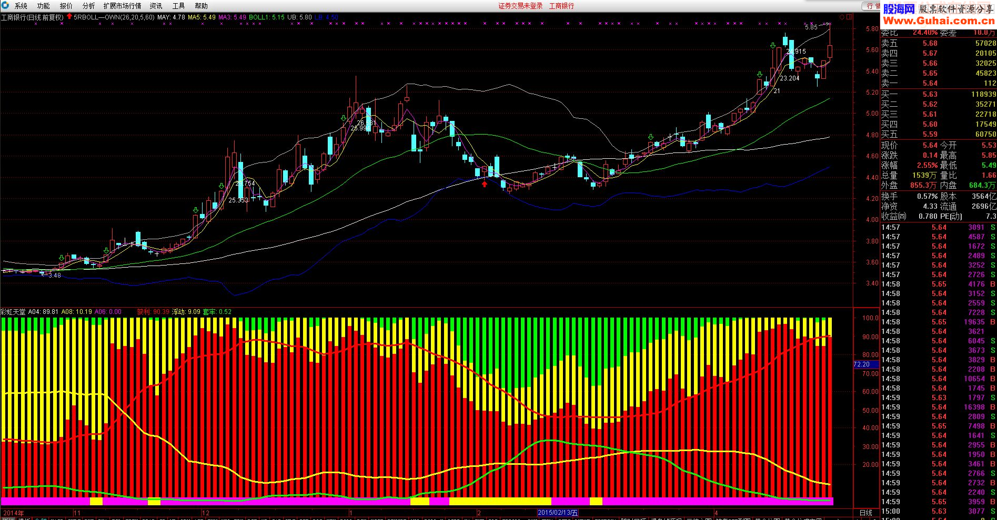Screen dimensions: 997x520
Task: Click the 彩虹天堂 sub-indicator name
Action: (13, 312)
